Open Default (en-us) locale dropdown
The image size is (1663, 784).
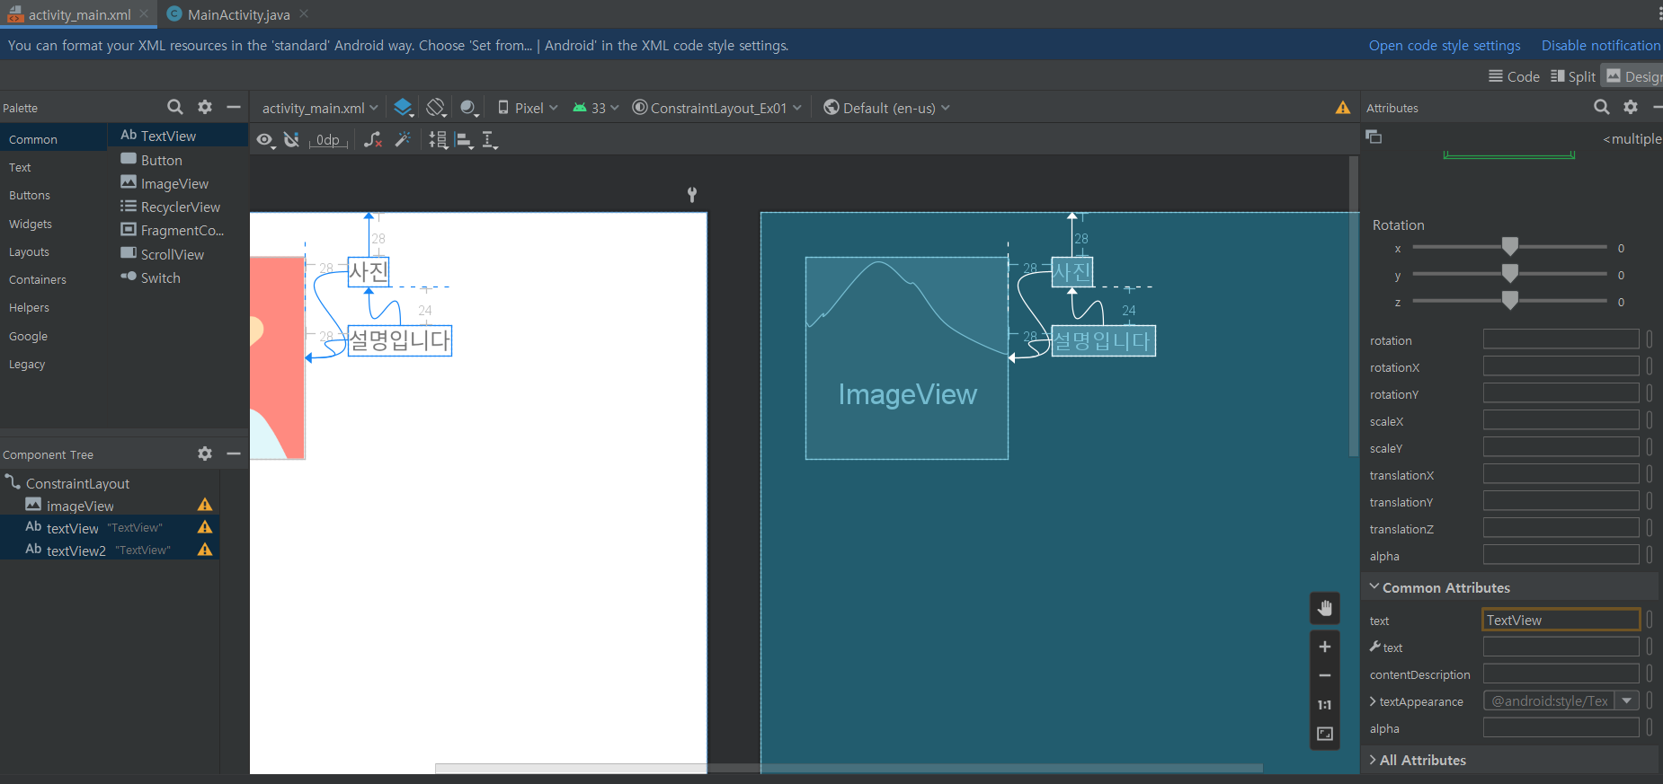click(x=887, y=108)
